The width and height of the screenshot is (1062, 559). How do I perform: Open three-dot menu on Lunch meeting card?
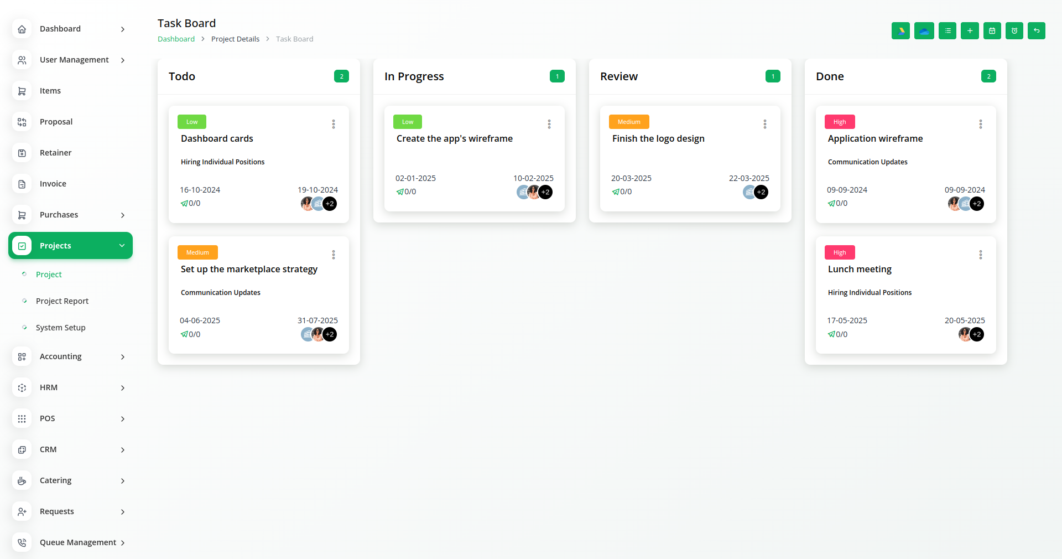click(x=980, y=255)
